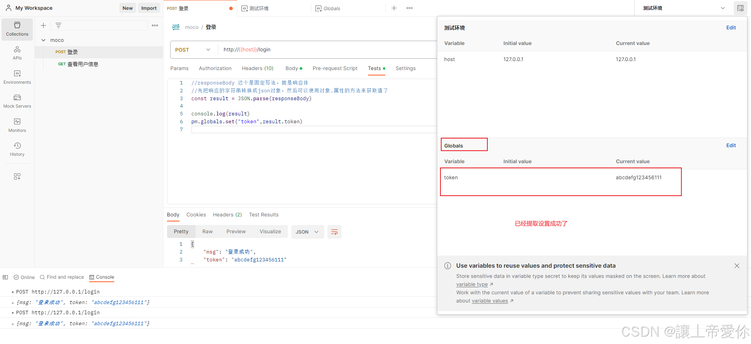Select the GET 查看用户信息 request
Viewport: 751px width, 344px height.
tap(99, 64)
